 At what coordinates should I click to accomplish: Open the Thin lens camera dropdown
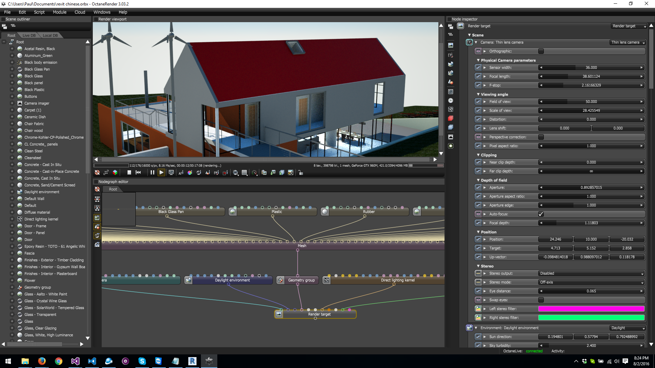(628, 42)
